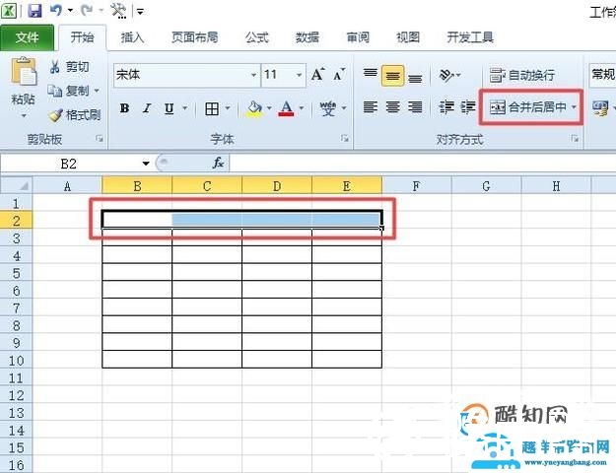The image size is (616, 473).
Task: Switch to the Developer (开发工具) tab
Action: (470, 37)
